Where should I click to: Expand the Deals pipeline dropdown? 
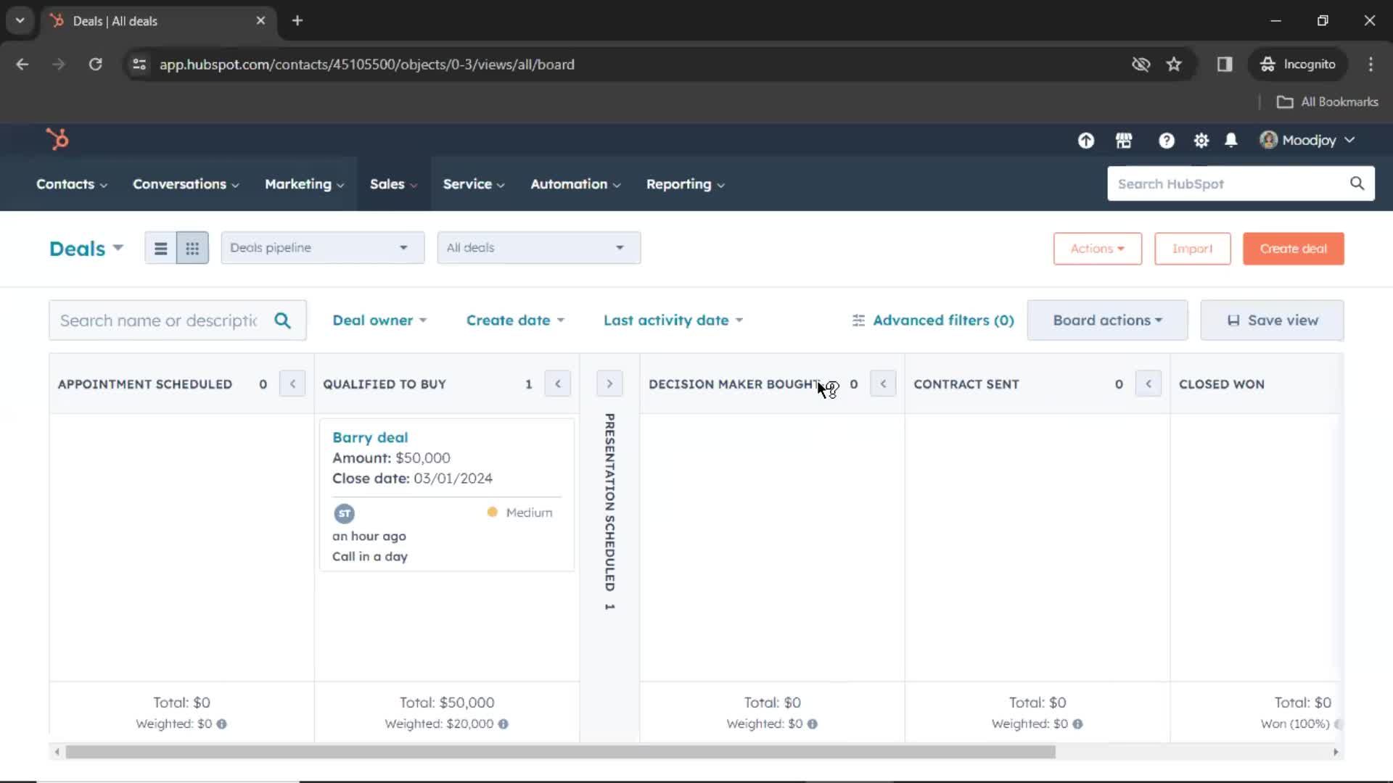click(321, 248)
